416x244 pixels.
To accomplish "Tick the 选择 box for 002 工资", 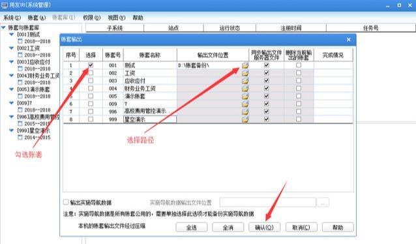I will point(91,73).
